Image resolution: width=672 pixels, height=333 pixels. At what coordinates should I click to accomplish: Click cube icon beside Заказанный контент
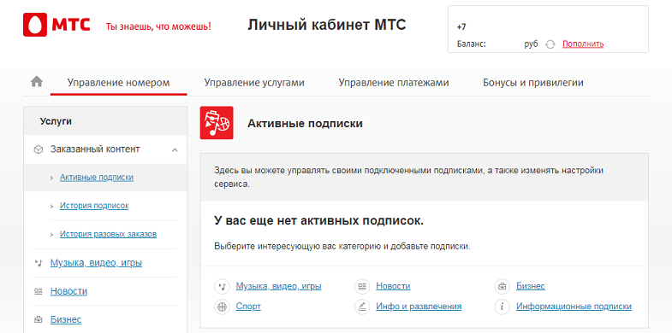(x=39, y=149)
